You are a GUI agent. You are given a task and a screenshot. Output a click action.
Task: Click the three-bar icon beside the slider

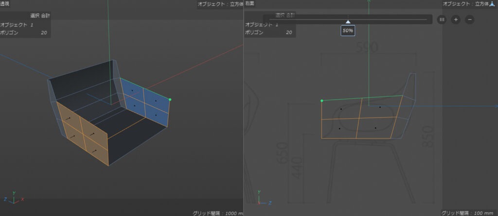click(x=442, y=19)
